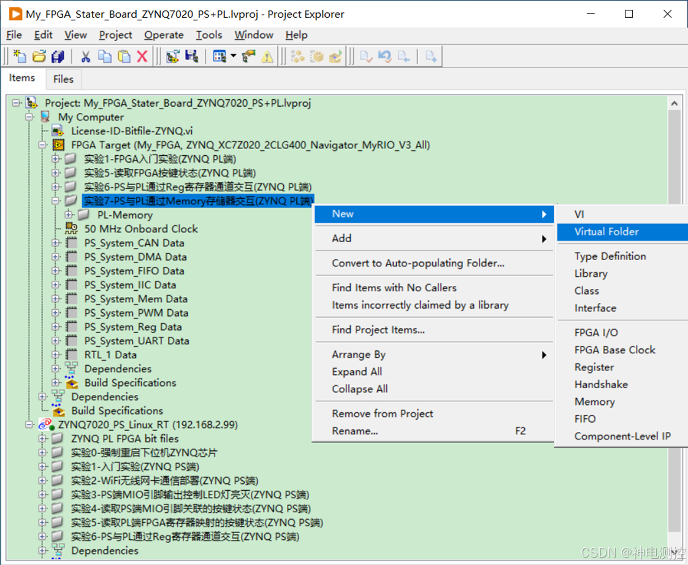Click Rename in context menu
The width and height of the screenshot is (688, 565).
click(x=434, y=431)
